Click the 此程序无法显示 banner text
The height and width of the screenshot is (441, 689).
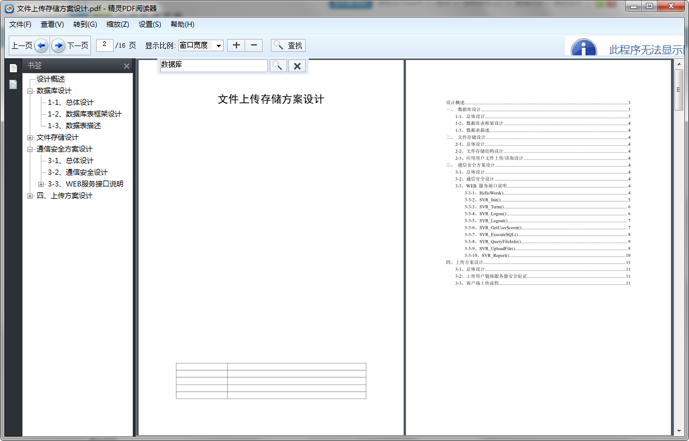point(646,50)
